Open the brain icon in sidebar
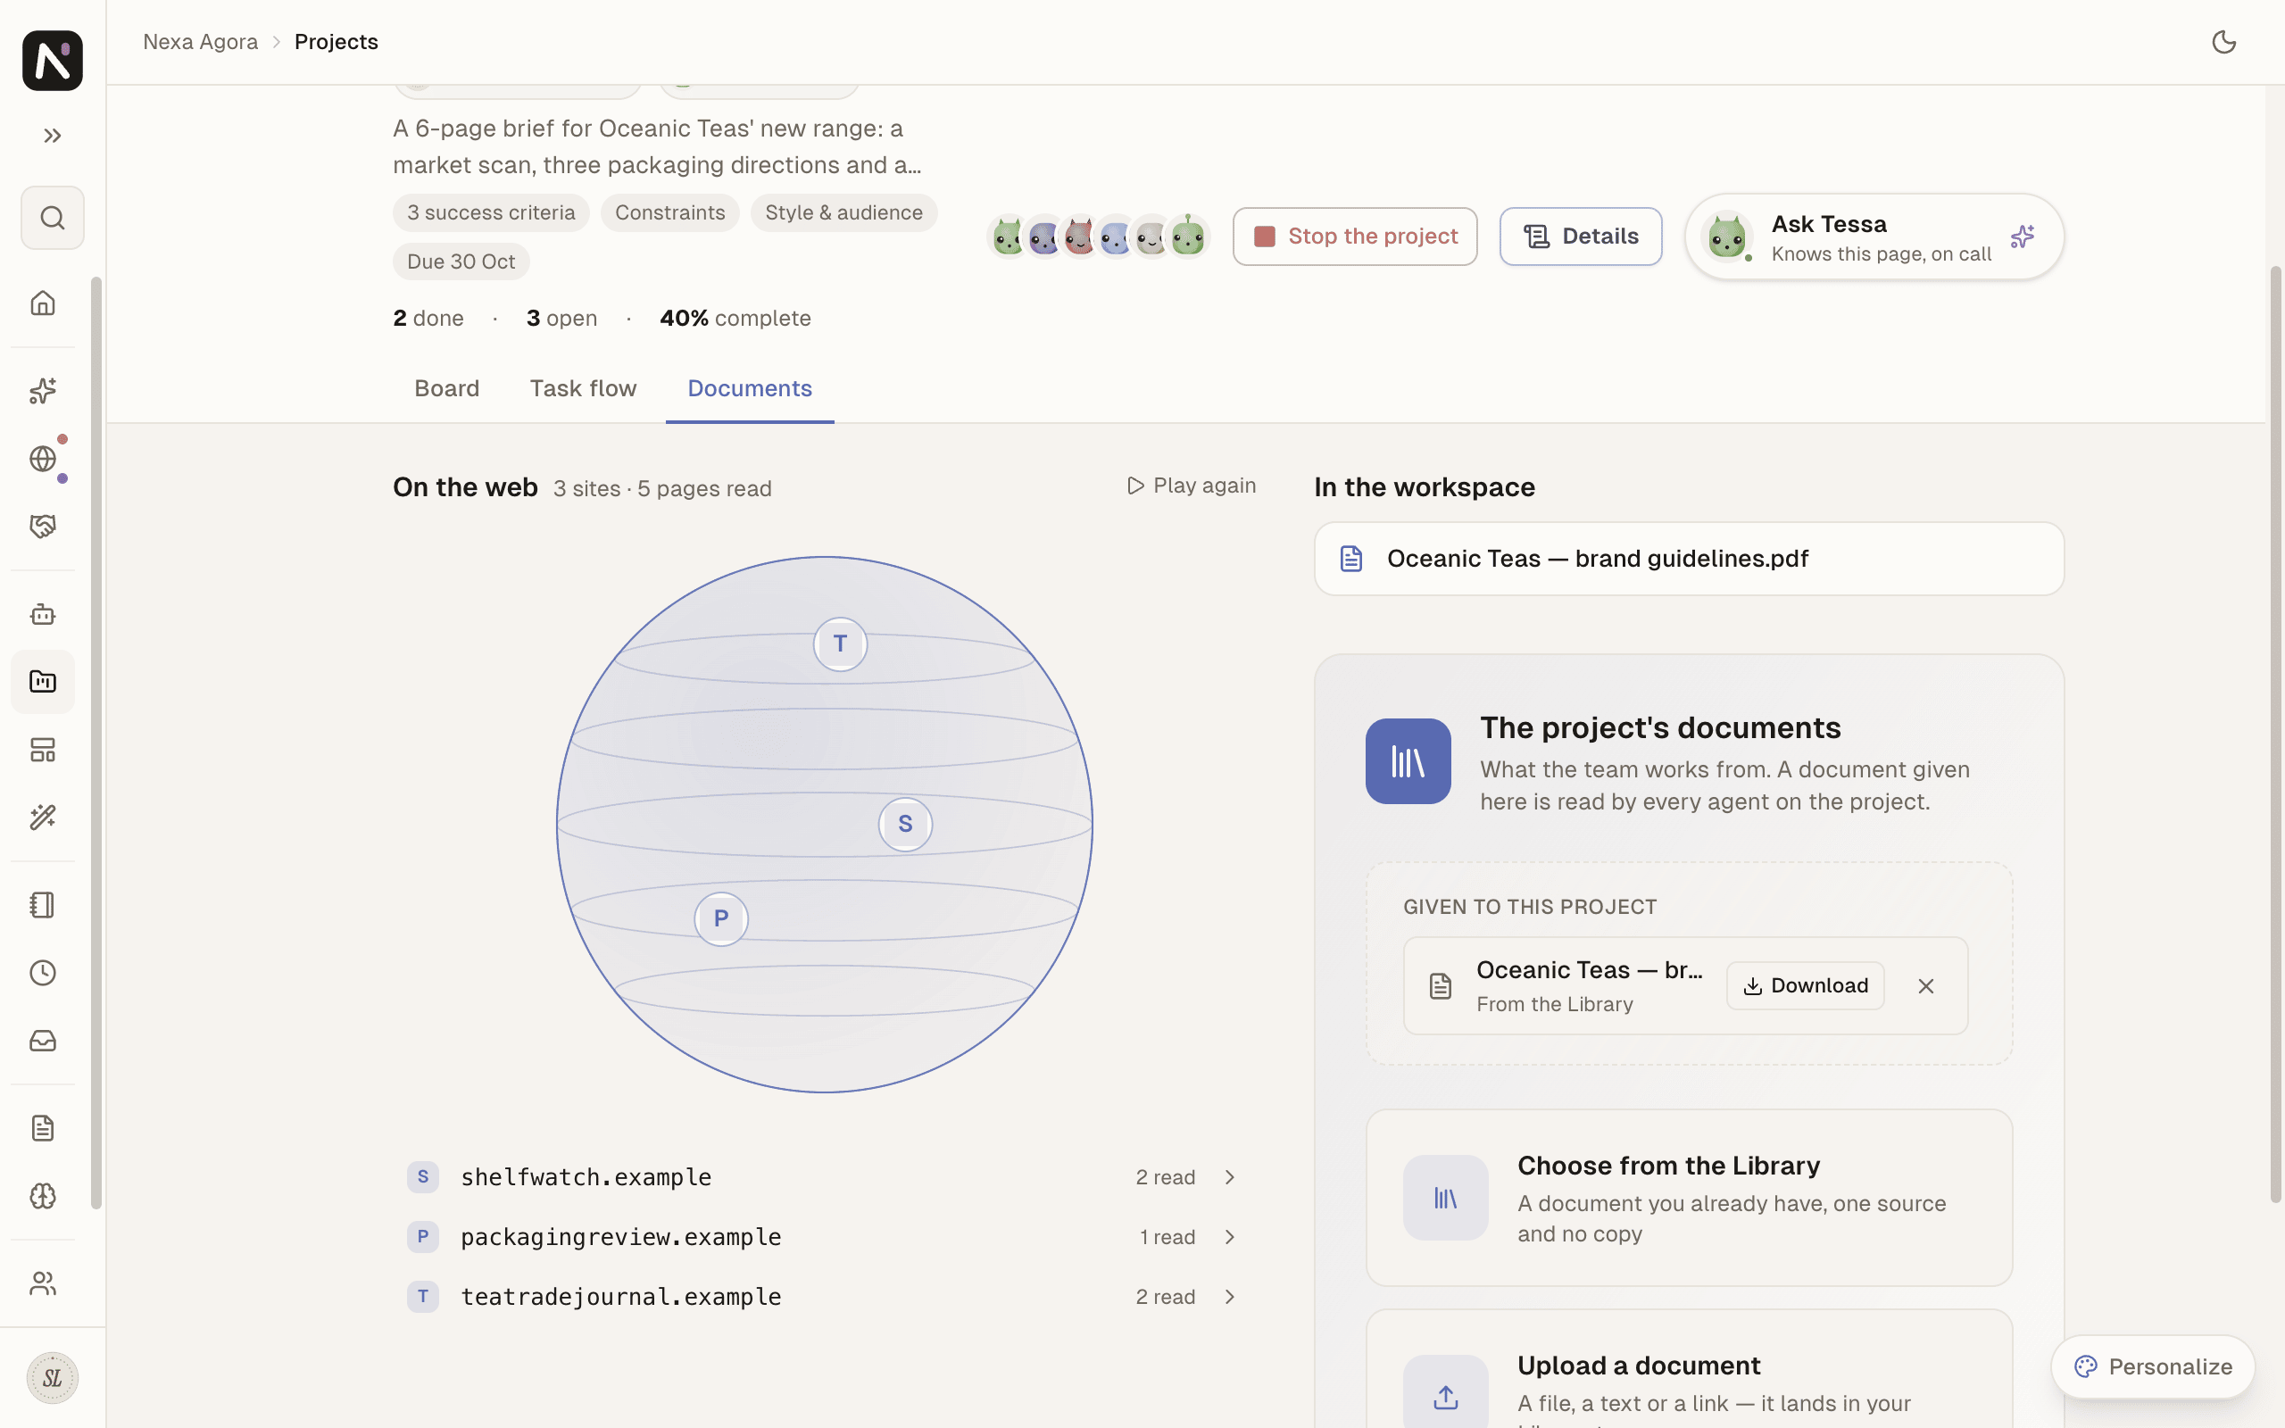 tap(43, 1196)
